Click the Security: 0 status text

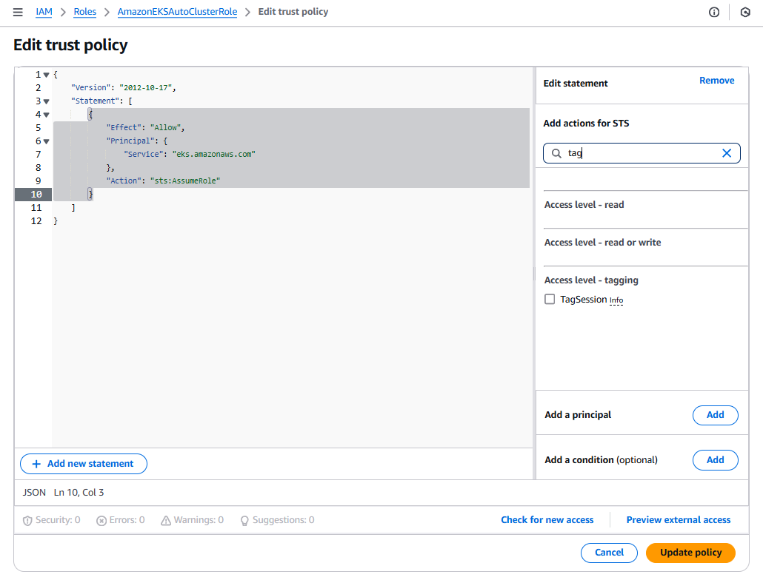pyautogui.click(x=58, y=520)
